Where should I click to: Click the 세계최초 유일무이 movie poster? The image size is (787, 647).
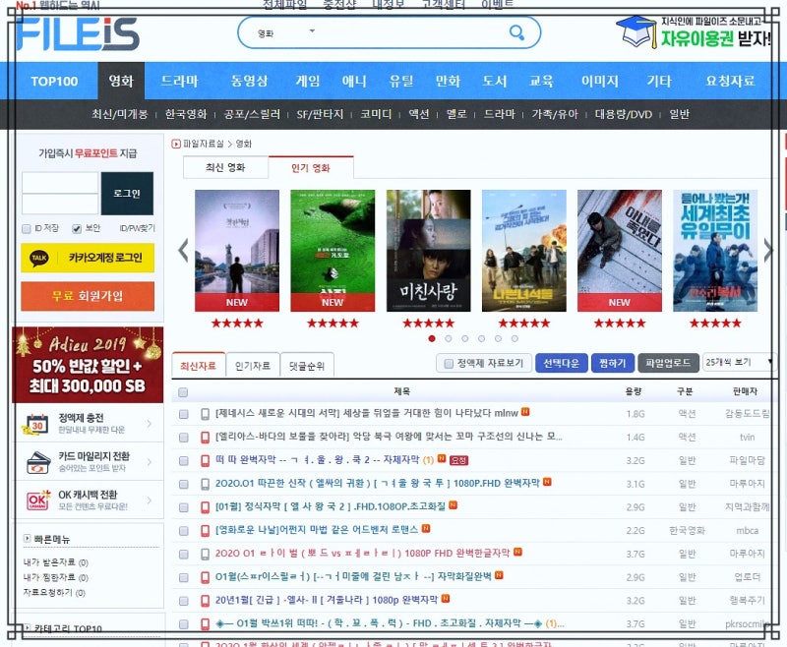715,251
